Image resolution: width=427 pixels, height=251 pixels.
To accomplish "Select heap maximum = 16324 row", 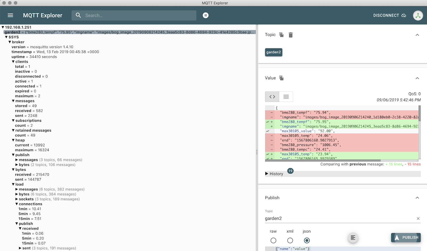I will coord(32,150).
